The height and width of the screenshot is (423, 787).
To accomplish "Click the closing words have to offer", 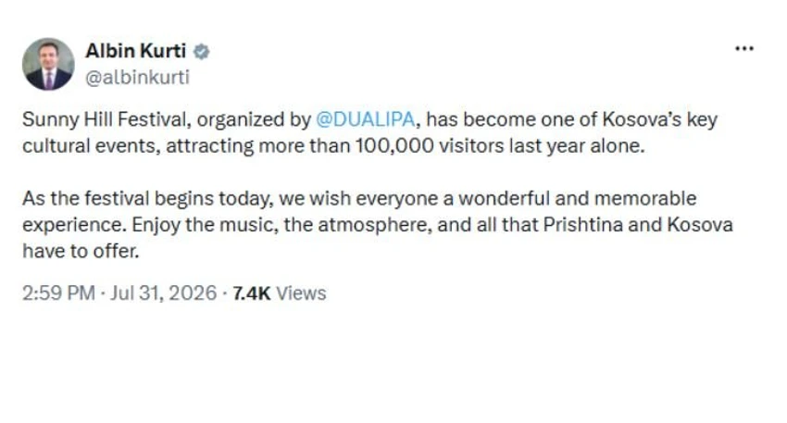I will 81,251.
